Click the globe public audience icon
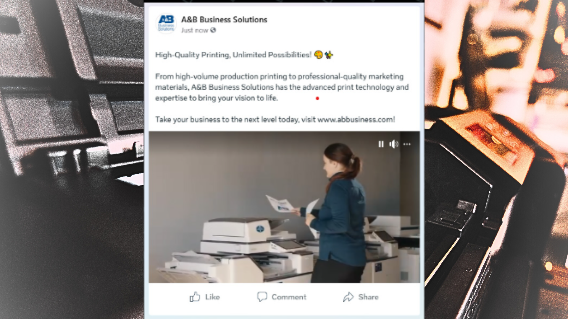The height and width of the screenshot is (319, 568). point(213,30)
